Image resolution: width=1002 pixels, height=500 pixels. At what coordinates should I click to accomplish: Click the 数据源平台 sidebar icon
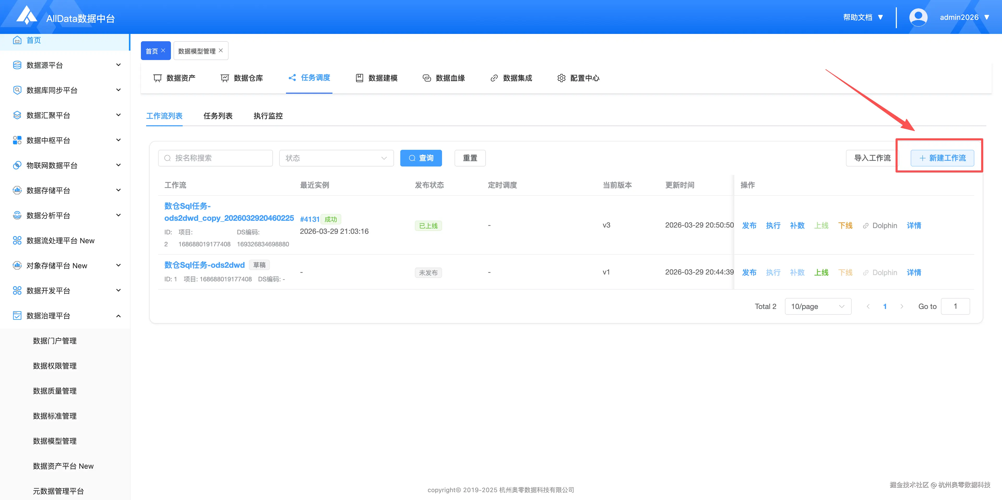point(17,65)
